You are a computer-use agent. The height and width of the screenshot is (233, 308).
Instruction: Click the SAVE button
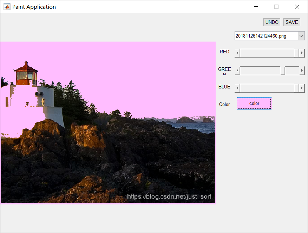tap(291, 22)
